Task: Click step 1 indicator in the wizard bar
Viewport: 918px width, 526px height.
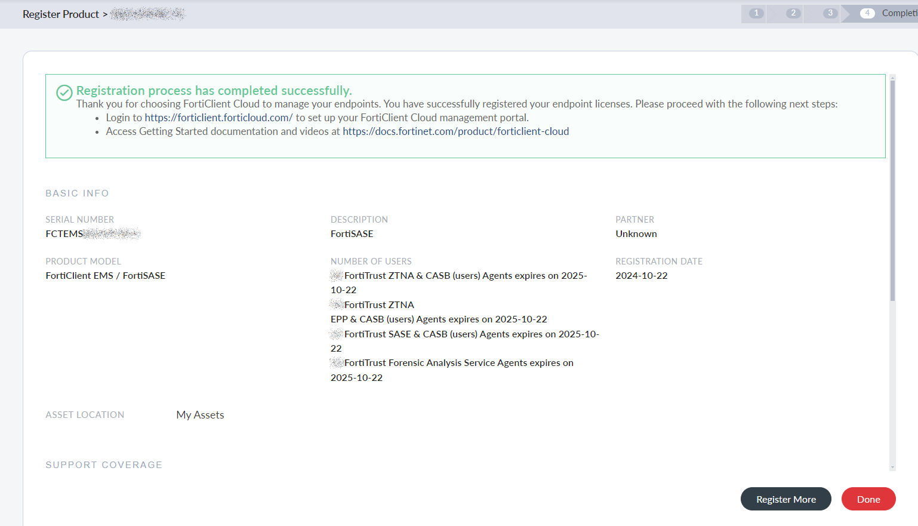Action: (753, 13)
